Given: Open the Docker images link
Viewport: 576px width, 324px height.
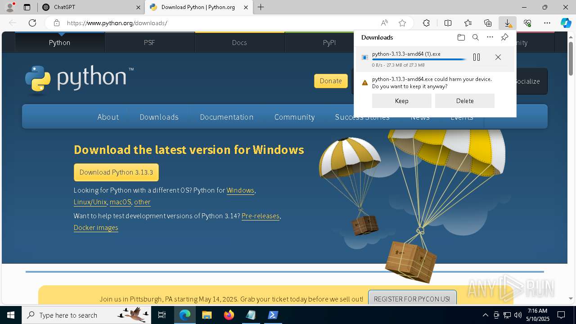Looking at the screenshot, I should [x=96, y=228].
